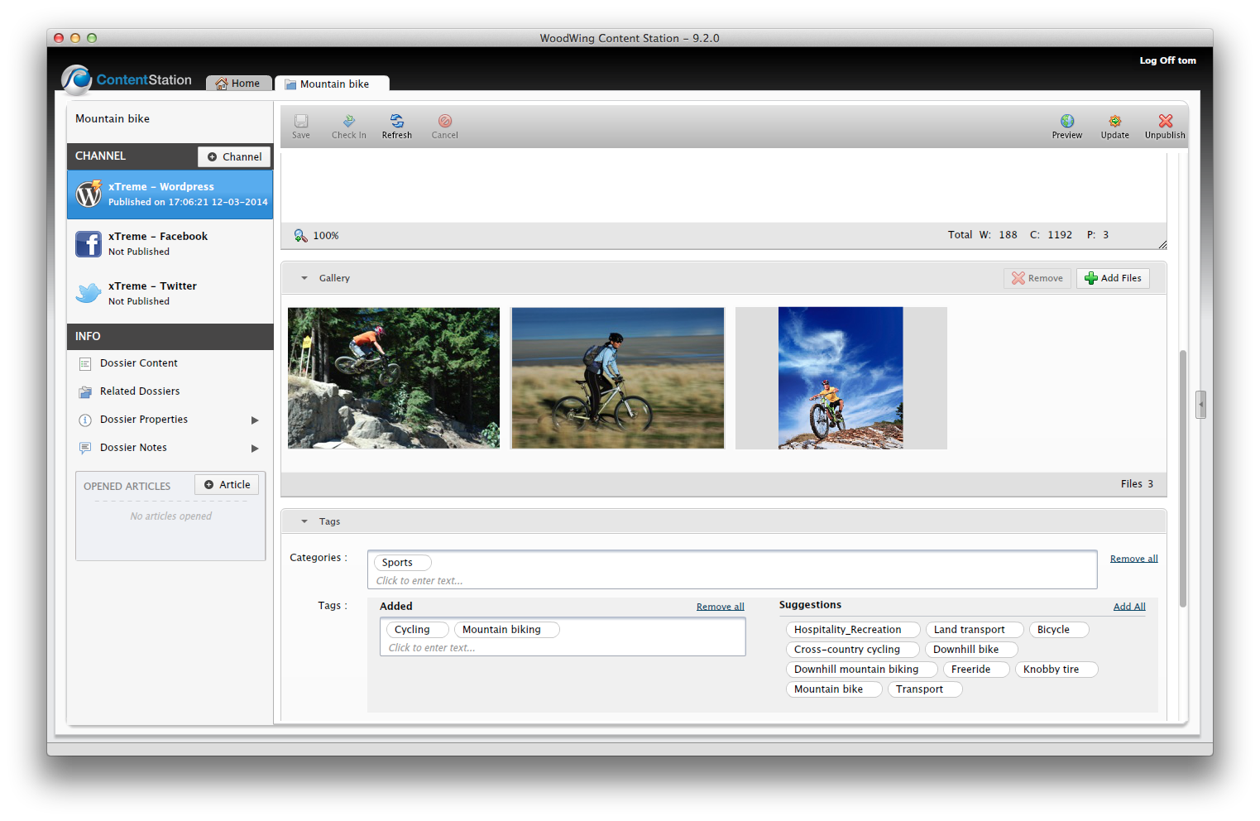Switch to the Home tab
The height and width of the screenshot is (821, 1260).
[238, 84]
